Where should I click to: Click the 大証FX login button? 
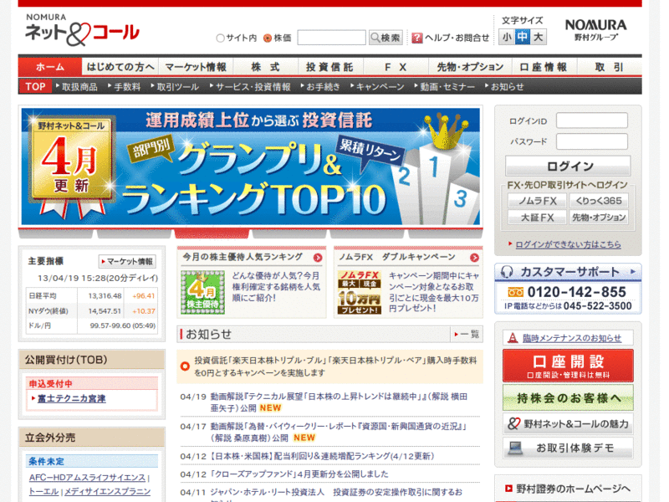tap(537, 218)
